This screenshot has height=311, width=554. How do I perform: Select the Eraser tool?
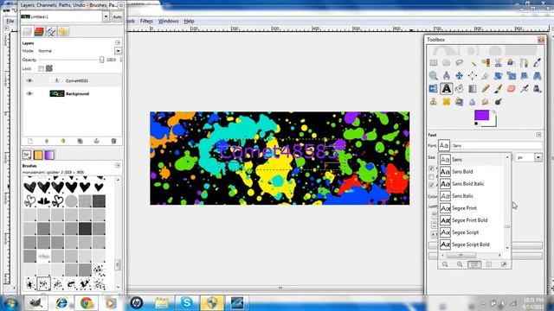pyautogui.click(x=512, y=88)
